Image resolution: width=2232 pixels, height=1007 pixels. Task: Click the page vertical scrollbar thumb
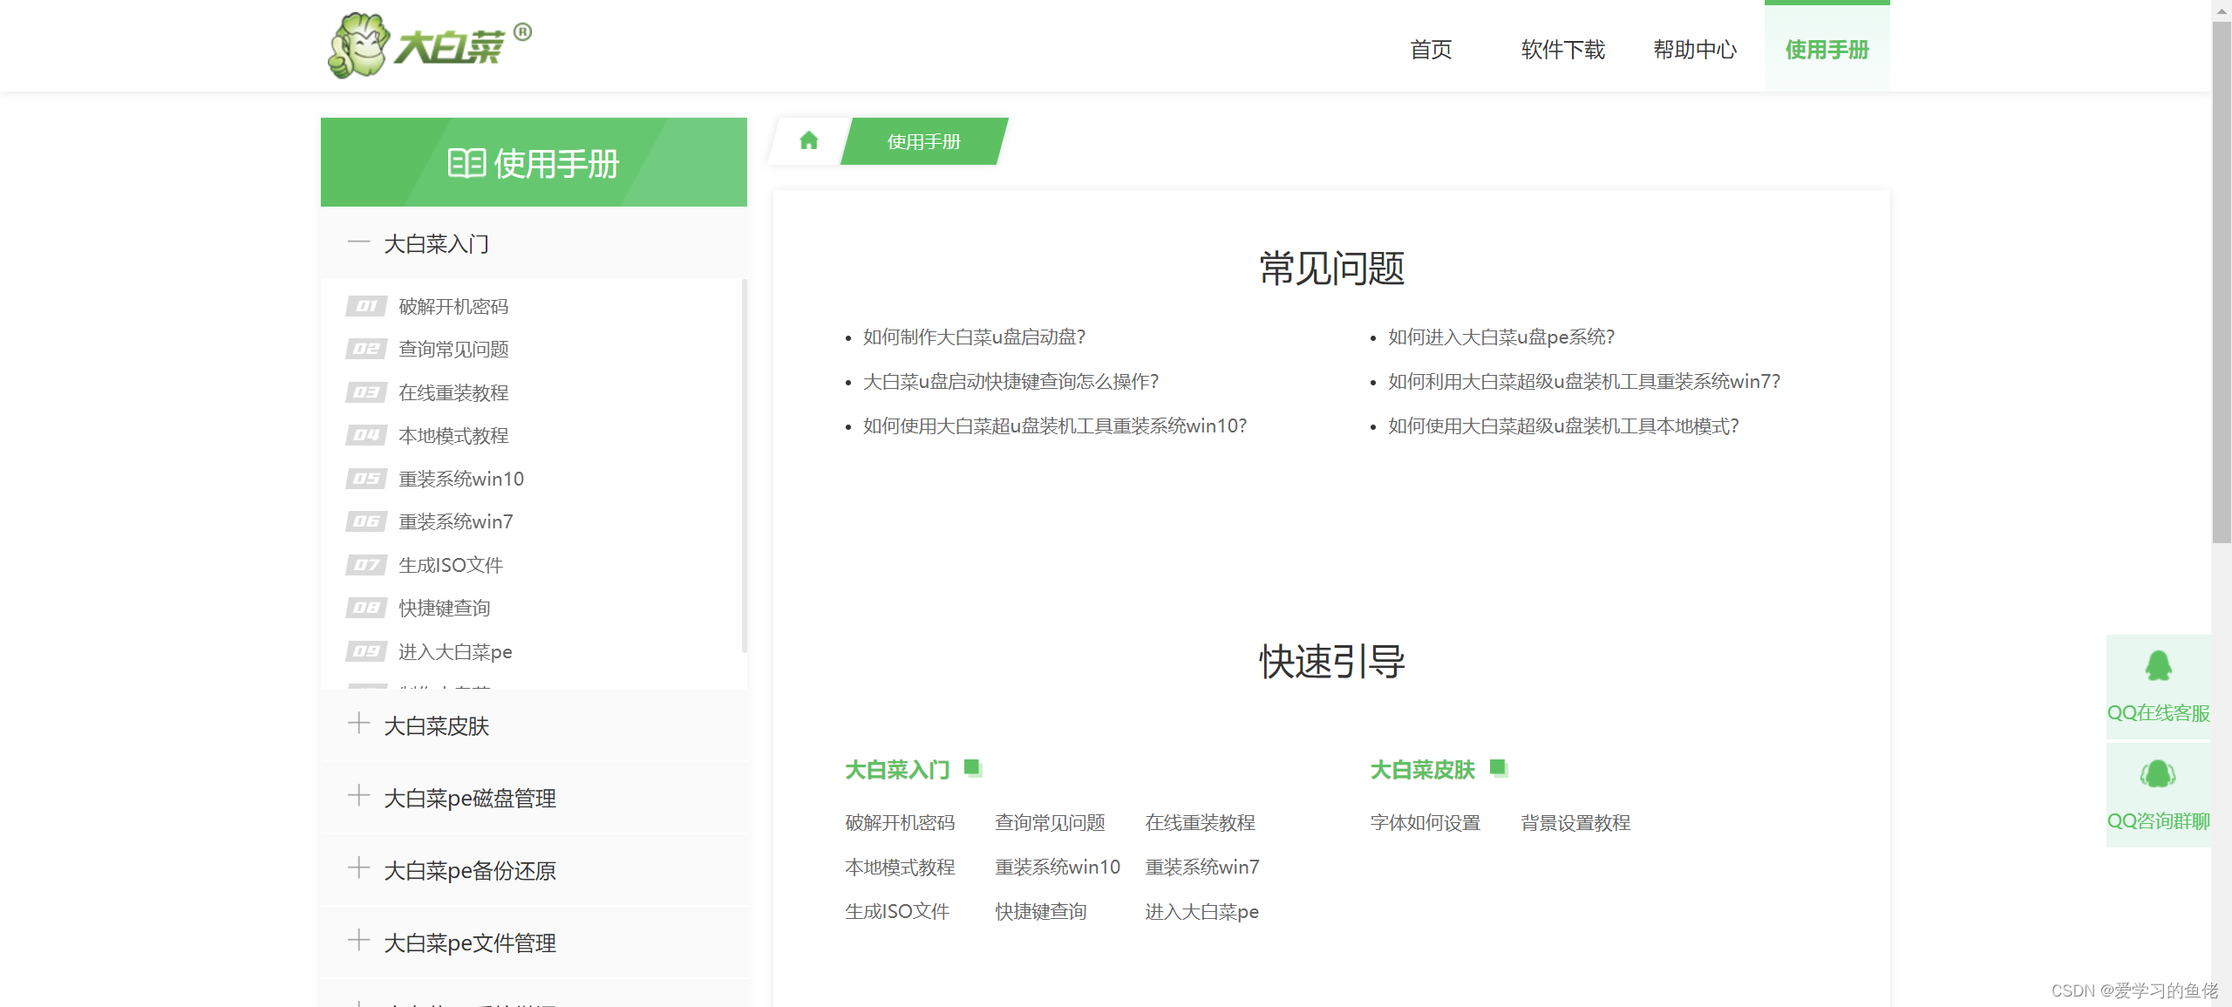(2222, 281)
